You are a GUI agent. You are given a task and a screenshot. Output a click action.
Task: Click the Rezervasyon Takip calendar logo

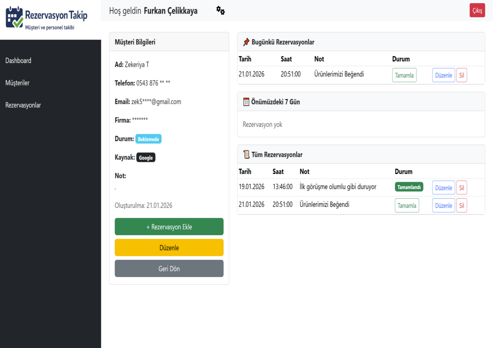(14, 17)
